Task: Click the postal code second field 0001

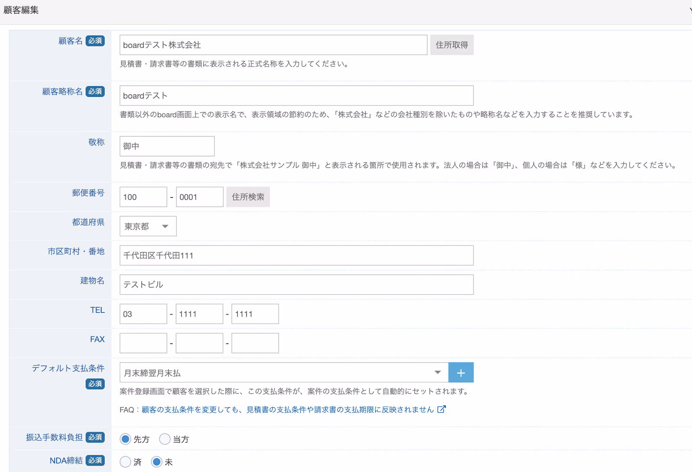Action: coord(200,197)
